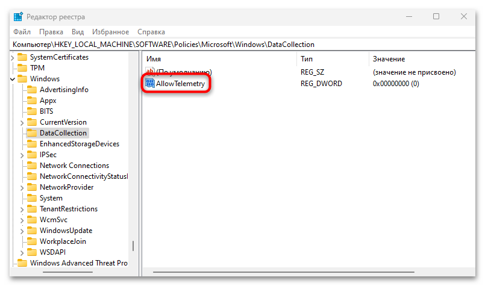Viewport: 485px width, 286px height.
Task: Open the Правка menu
Action: click(x=51, y=32)
